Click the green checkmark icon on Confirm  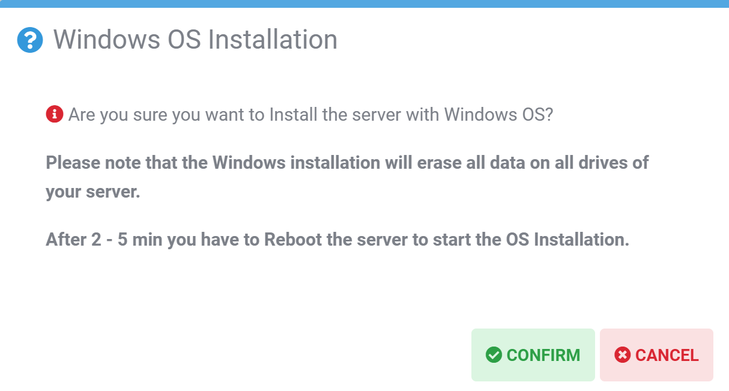494,355
